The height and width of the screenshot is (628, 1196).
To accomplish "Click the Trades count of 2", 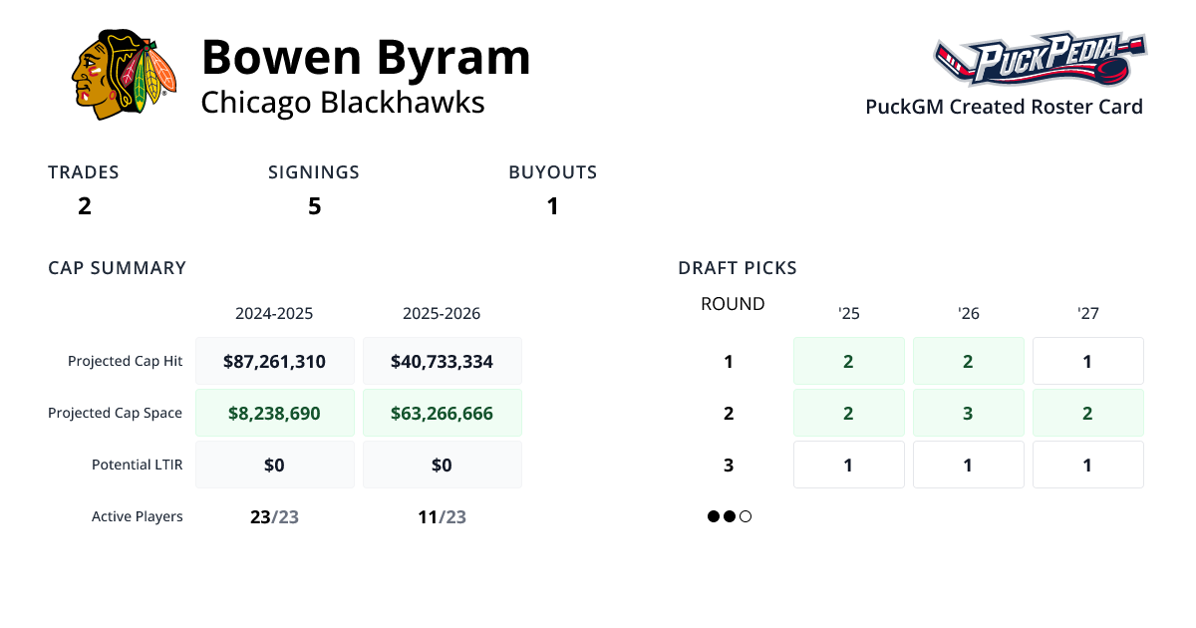I will click(84, 206).
